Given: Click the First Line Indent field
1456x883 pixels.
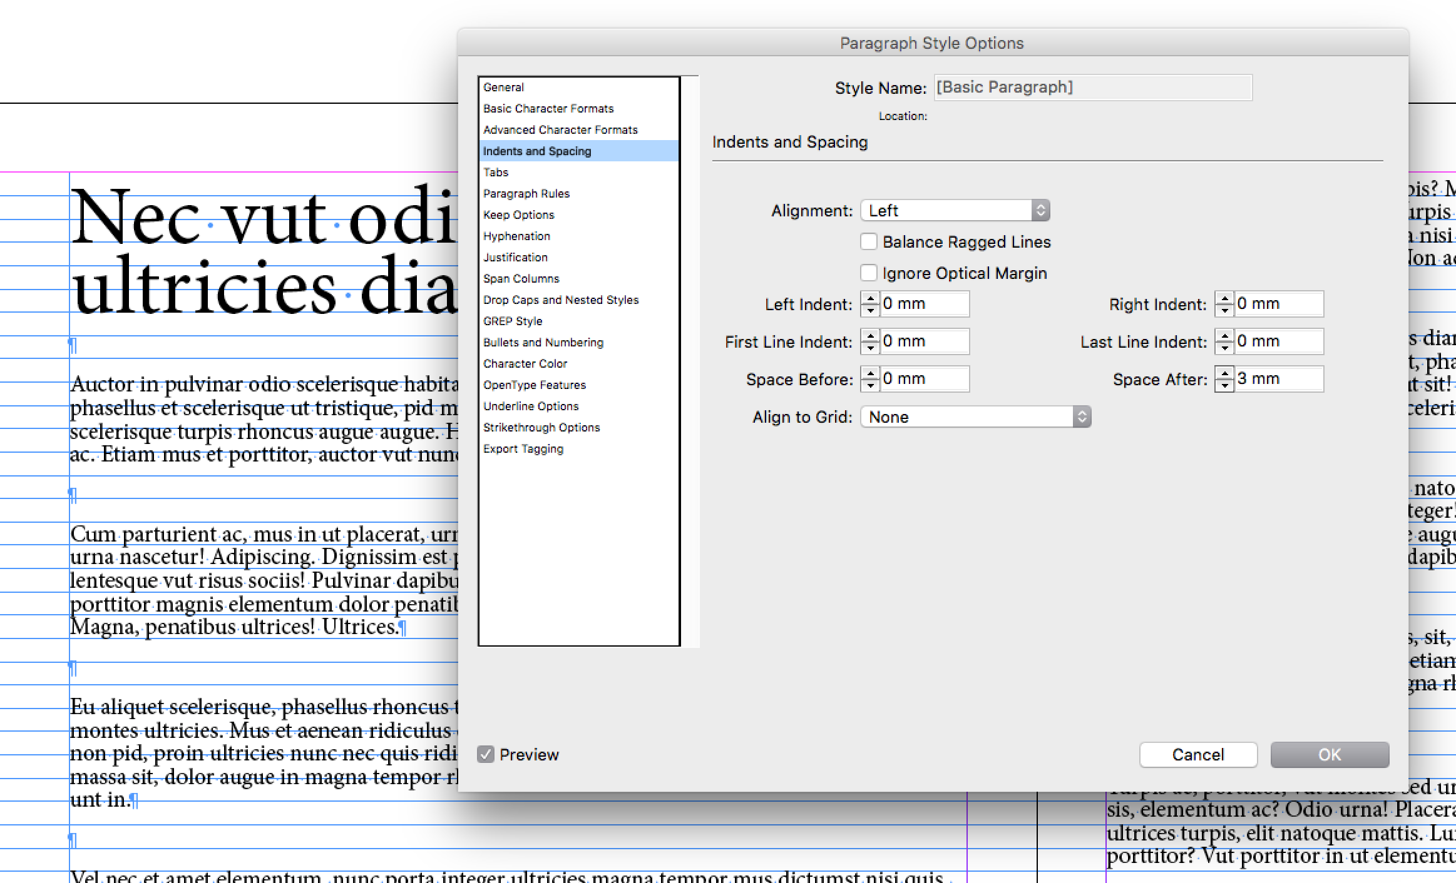Looking at the screenshot, I should 925,341.
